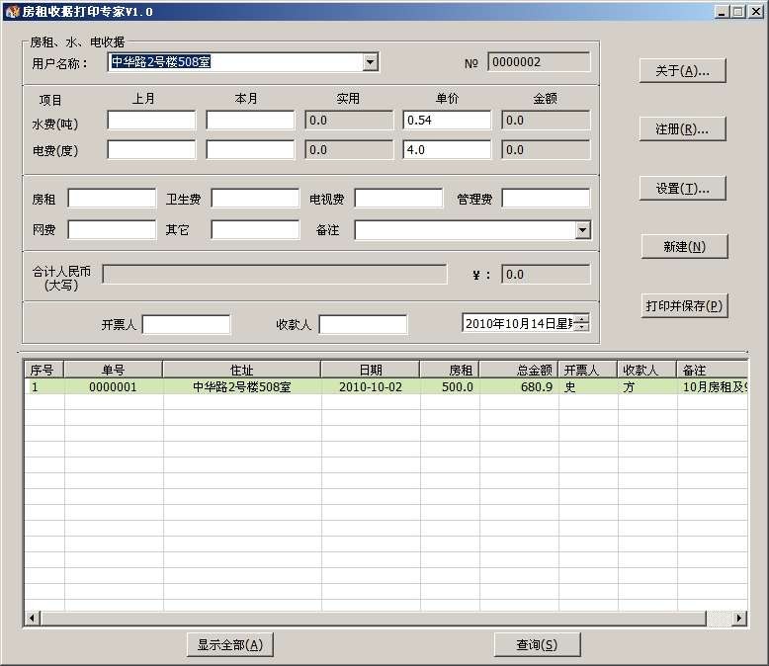Image resolution: width=769 pixels, height=666 pixels.
Task: Click the 查询(S) search button
Action: click(x=537, y=645)
